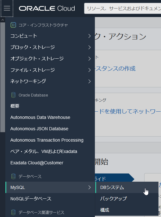Click the データベース関連サービス section icon

tap(13, 212)
